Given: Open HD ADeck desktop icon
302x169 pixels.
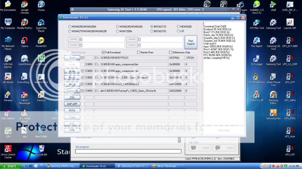Looking at the screenshot, I should coord(8,78).
